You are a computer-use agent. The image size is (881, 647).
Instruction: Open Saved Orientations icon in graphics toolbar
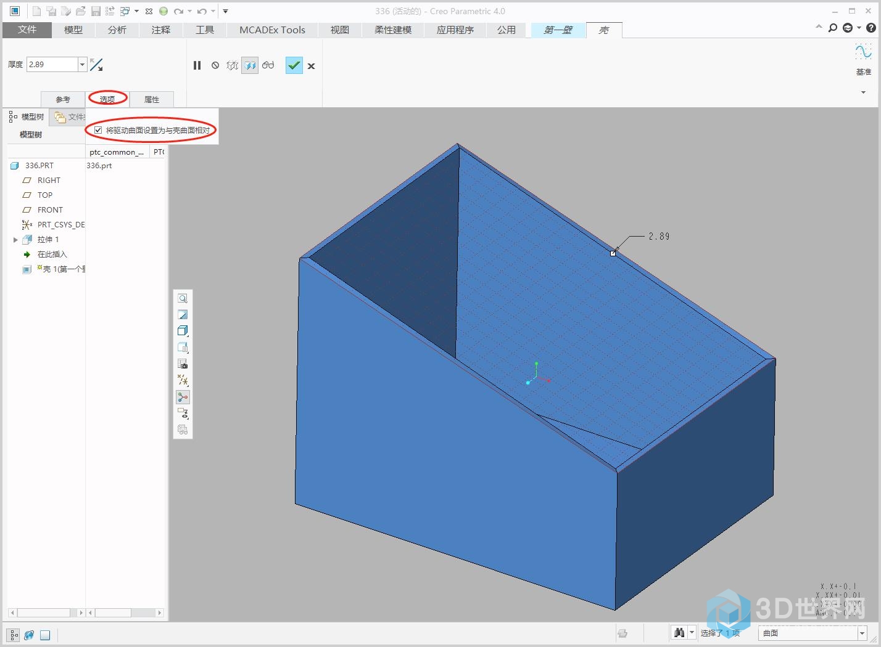[x=183, y=348]
